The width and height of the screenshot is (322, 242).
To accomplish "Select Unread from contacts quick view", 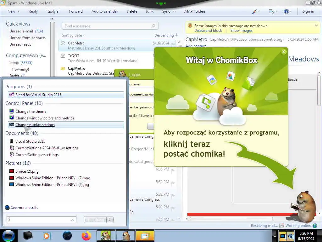I will pos(27,38).
